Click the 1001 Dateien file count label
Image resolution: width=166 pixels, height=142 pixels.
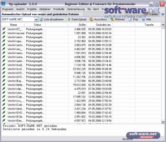pos(151,14)
